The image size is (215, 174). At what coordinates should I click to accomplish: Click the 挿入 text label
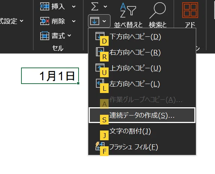pos(58,6)
